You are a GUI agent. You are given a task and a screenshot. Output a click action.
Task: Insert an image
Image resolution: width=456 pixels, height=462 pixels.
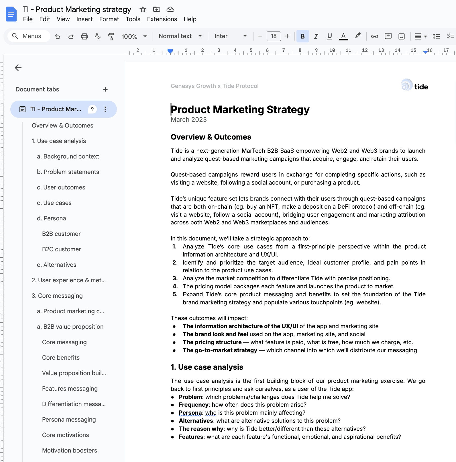(x=402, y=36)
